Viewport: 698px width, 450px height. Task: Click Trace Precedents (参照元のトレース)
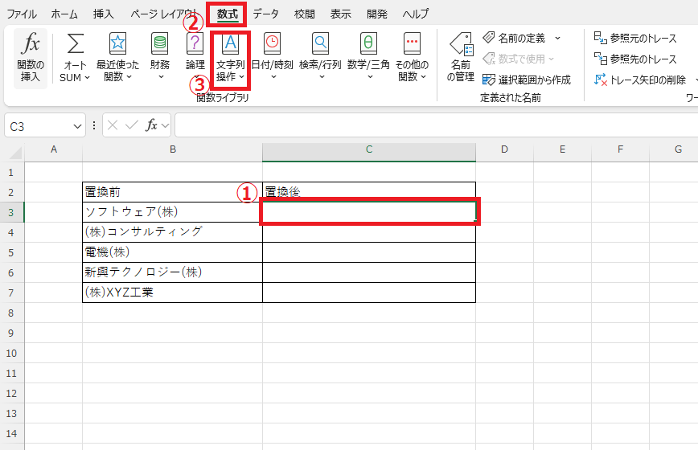pos(635,38)
